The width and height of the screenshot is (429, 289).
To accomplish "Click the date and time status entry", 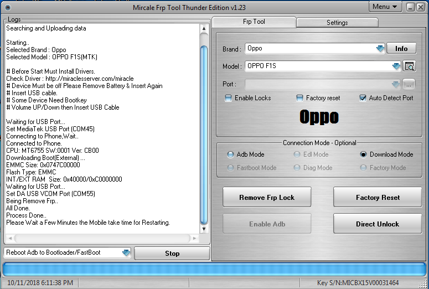I will [x=40, y=283].
